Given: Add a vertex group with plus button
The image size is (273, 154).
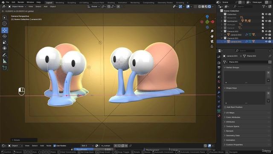Looking at the screenshot, I should coord(268,73).
